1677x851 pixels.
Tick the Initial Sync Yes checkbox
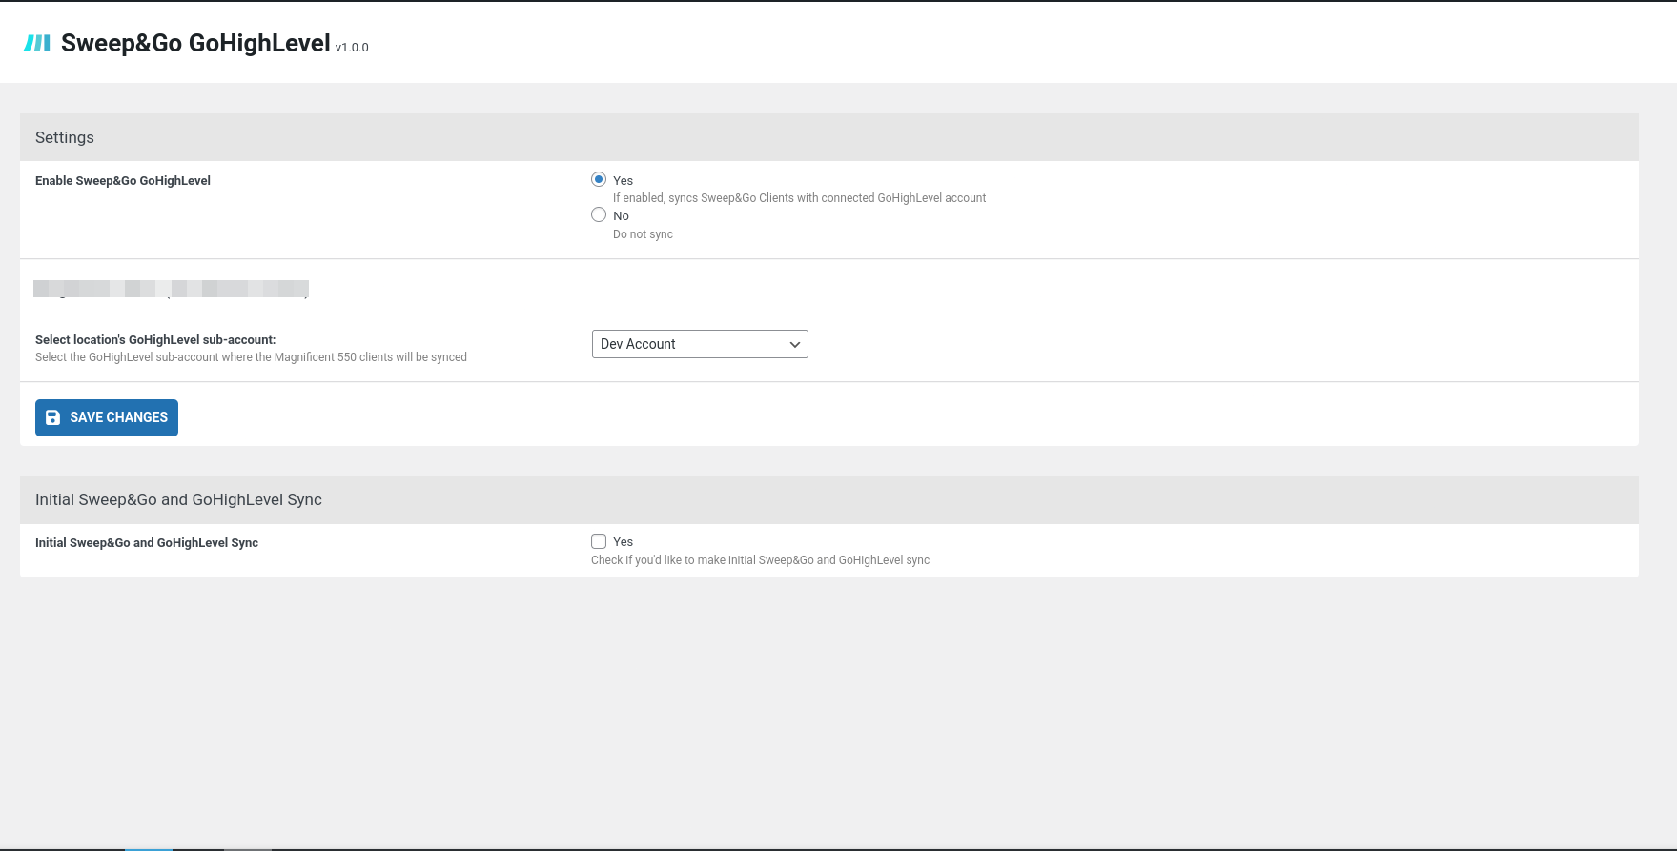click(599, 541)
